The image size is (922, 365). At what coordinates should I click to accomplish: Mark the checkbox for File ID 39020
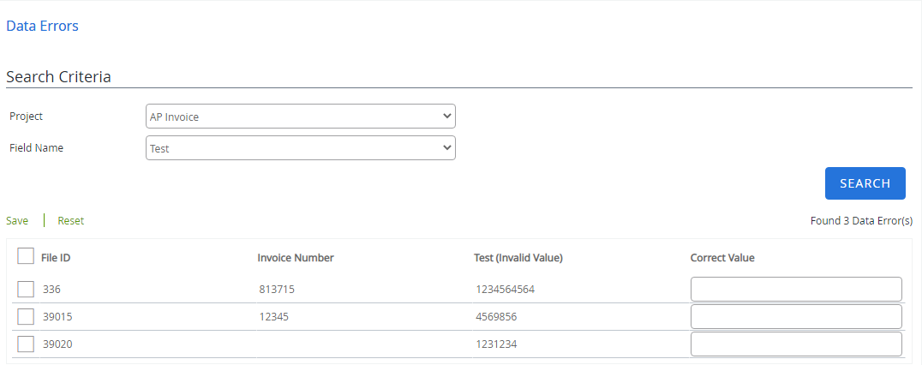coord(26,344)
